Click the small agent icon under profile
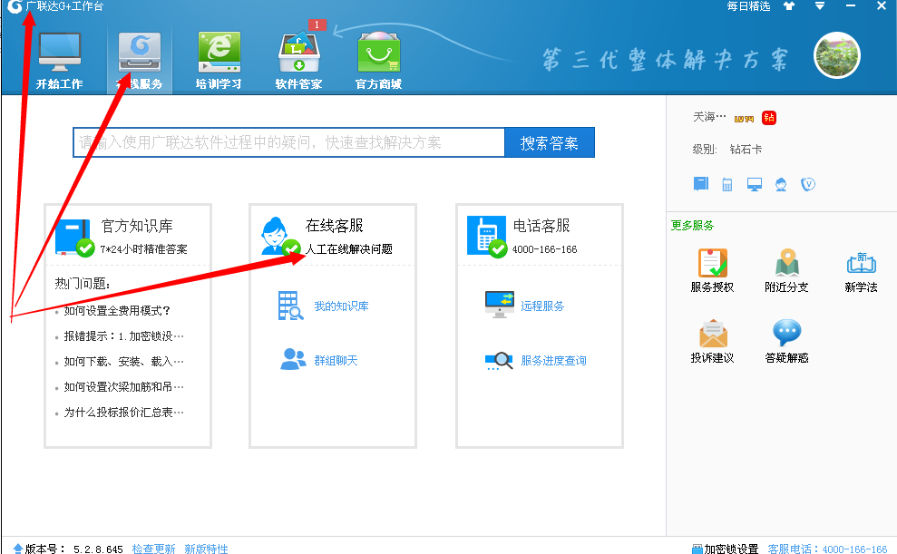Viewport: 897px width, 554px height. point(781,185)
